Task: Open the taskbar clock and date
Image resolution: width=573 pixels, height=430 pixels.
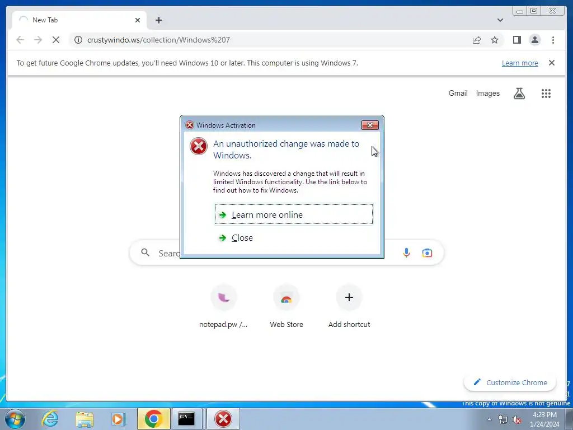Action: click(544, 419)
